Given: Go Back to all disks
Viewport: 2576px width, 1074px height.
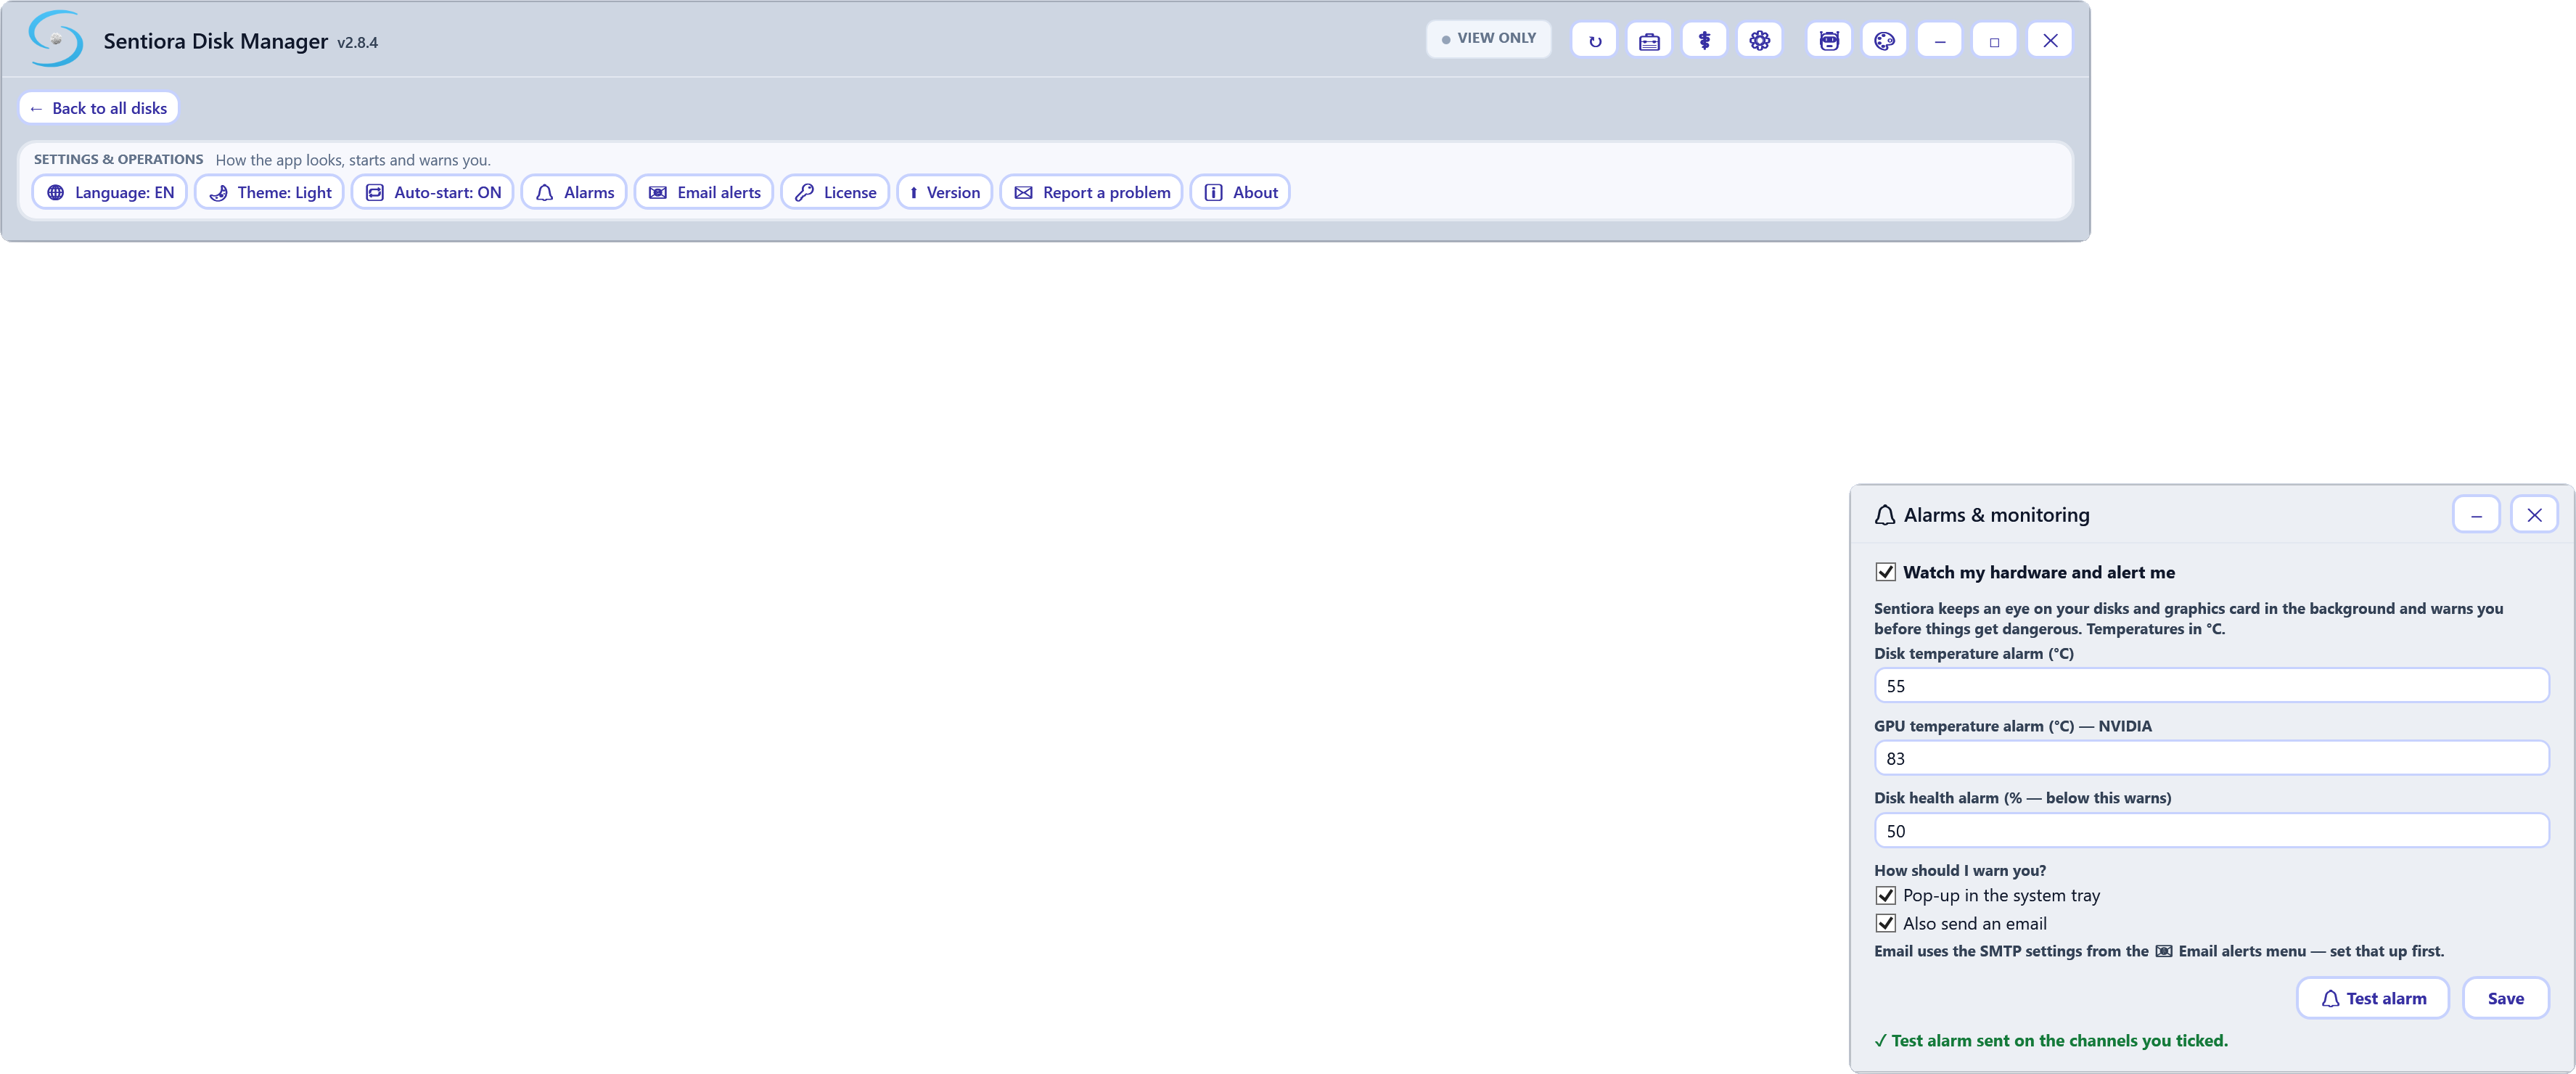Looking at the screenshot, I should pos(98,108).
